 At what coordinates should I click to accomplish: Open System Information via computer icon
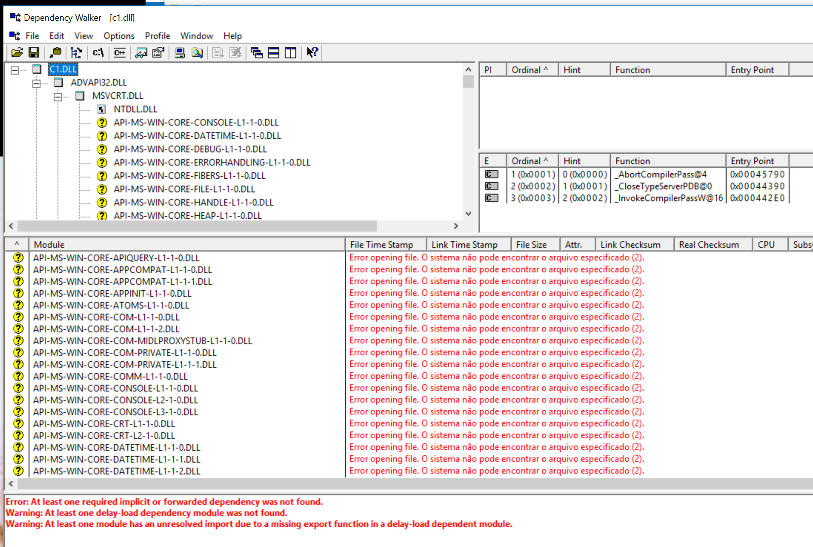pyautogui.click(x=180, y=52)
